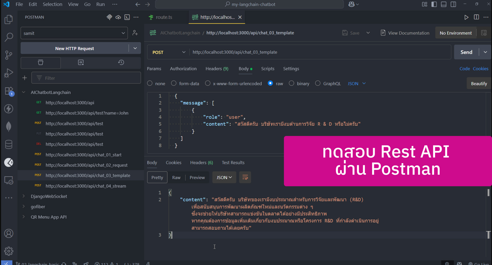Switch to the route.ts editor tab
This screenshot has width=492, height=265.
tap(164, 17)
